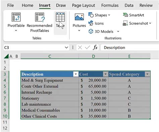Open the Description column filter dropdown
Screen dimensions: 159x132
pos(76,74)
